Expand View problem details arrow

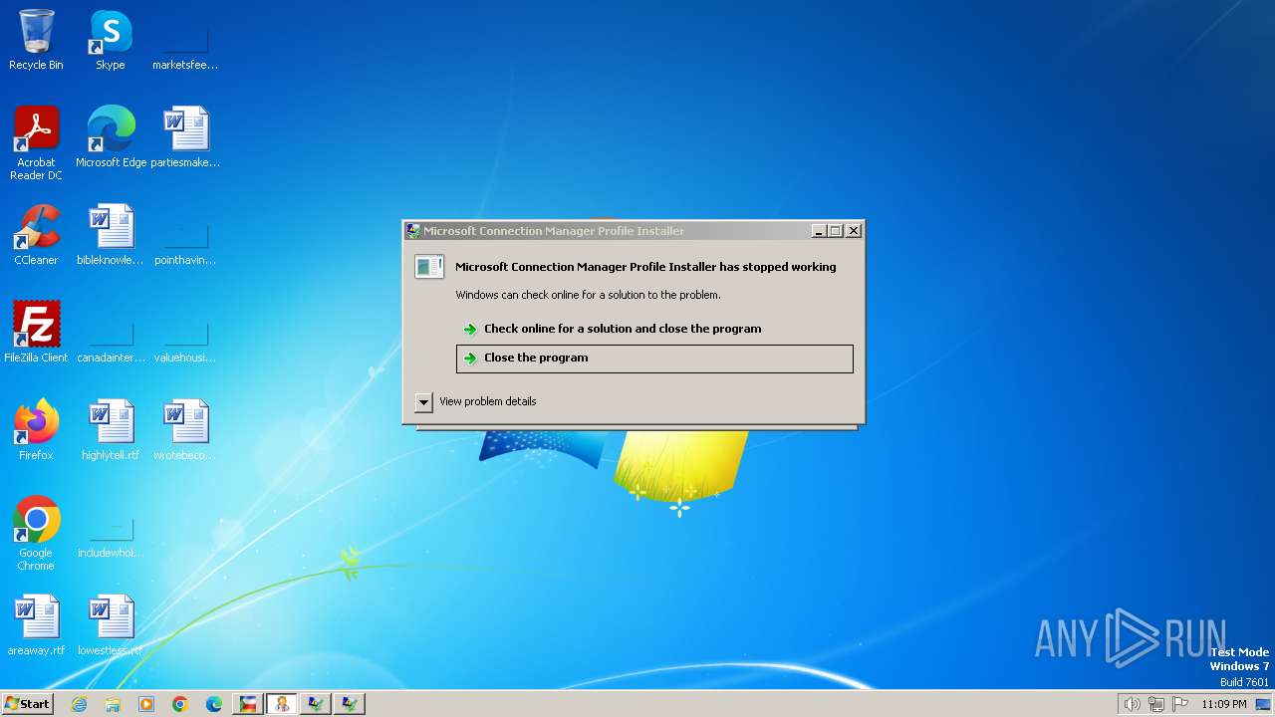(x=423, y=401)
